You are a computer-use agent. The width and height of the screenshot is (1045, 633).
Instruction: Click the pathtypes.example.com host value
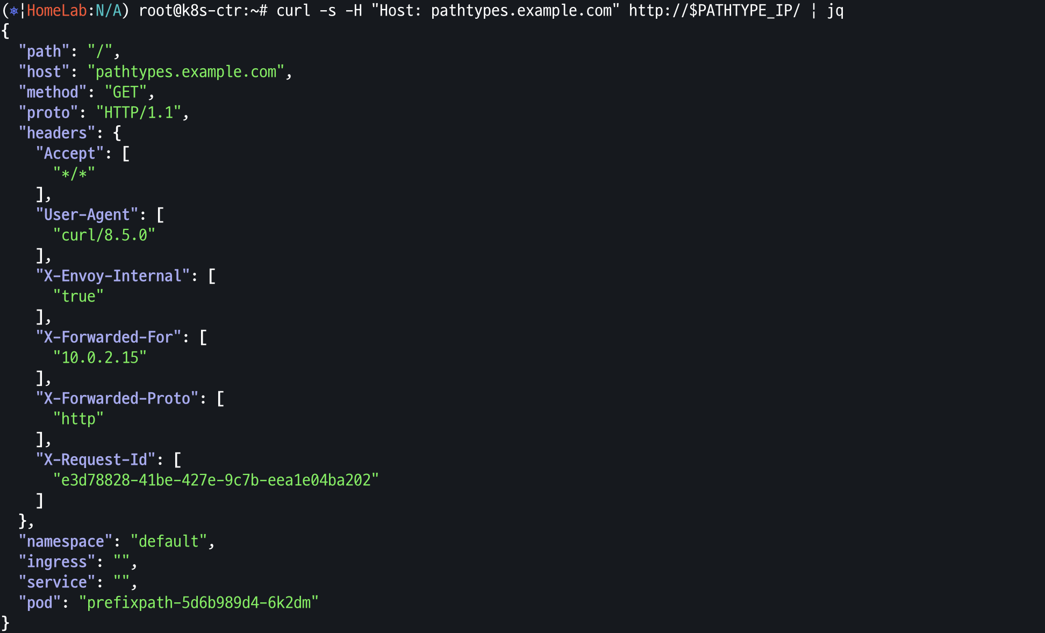pos(186,72)
